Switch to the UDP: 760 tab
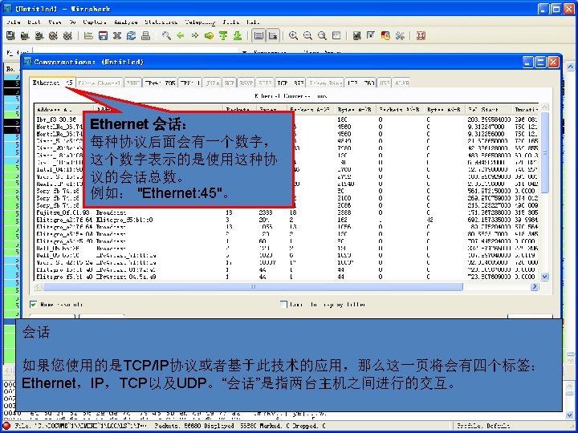 pos(361,83)
